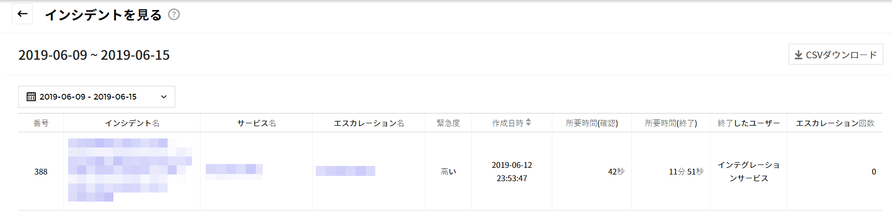Click the blurred escalation name cell
Image resolution: width=892 pixels, height=211 pixels.
345,171
